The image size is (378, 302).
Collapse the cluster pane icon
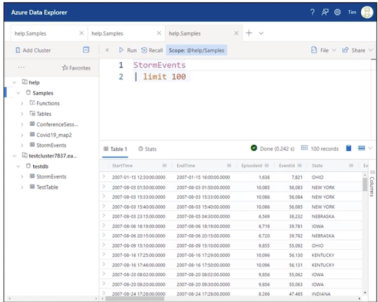pos(86,49)
